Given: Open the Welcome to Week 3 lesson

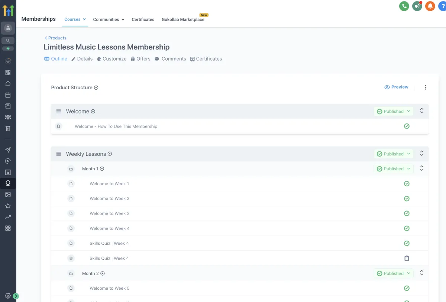Looking at the screenshot, I should 110,213.
